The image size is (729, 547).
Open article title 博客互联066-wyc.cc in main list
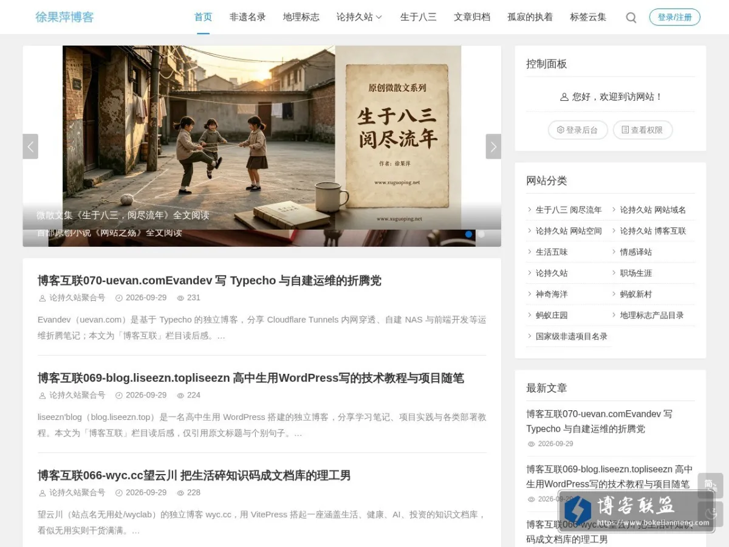(194, 475)
